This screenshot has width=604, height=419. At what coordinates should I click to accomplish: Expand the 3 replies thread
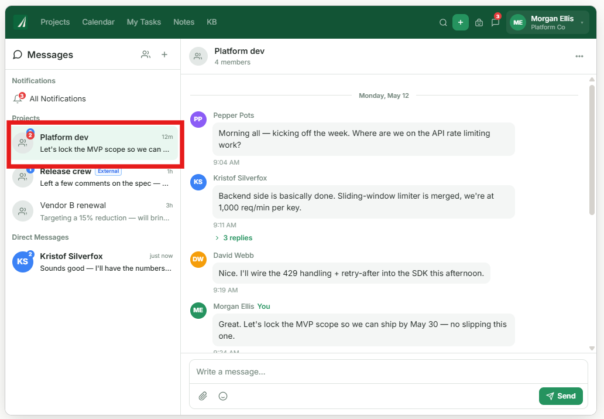pos(234,238)
